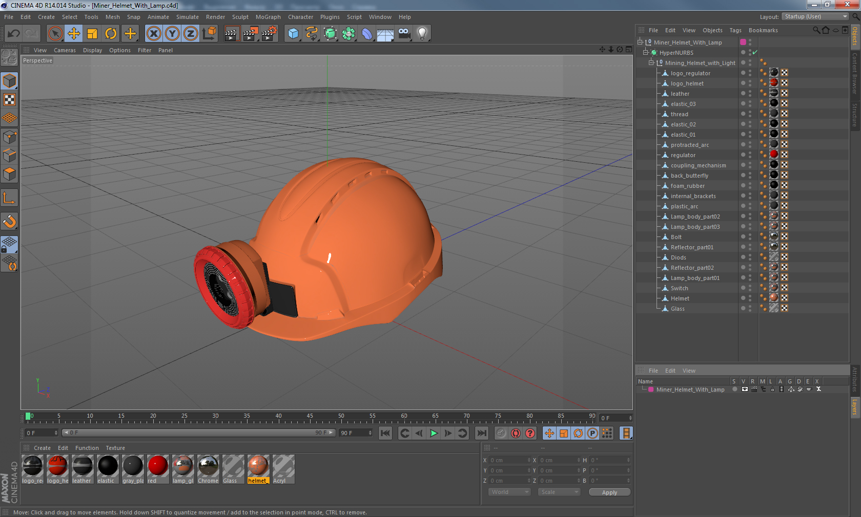Click the Undo arrow icon
The height and width of the screenshot is (517, 861).
tap(14, 34)
